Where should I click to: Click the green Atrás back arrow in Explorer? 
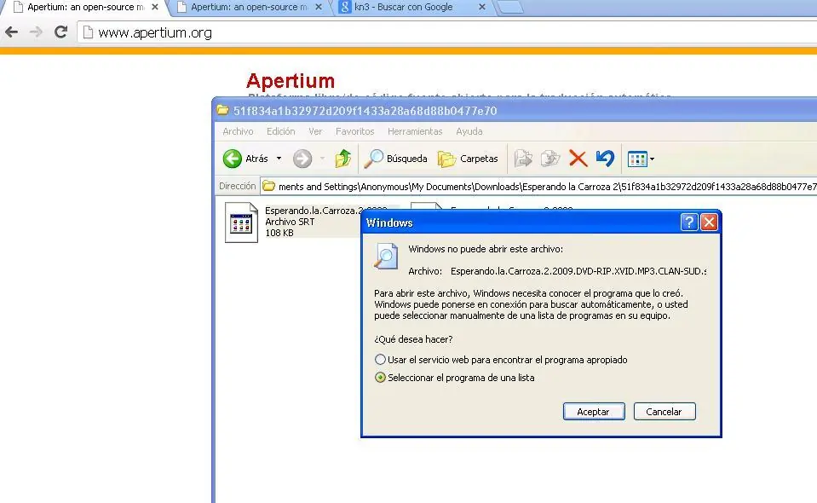point(233,159)
